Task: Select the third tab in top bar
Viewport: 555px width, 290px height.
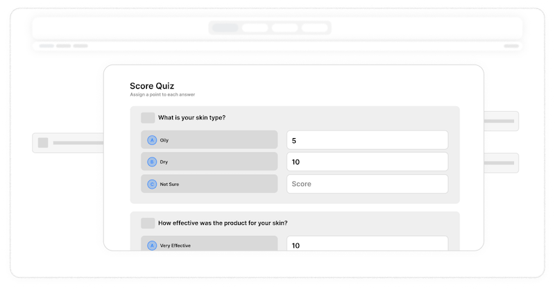Action: pos(284,28)
